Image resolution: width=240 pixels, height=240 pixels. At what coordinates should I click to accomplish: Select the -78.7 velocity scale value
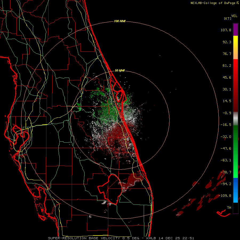[x=226, y=172]
